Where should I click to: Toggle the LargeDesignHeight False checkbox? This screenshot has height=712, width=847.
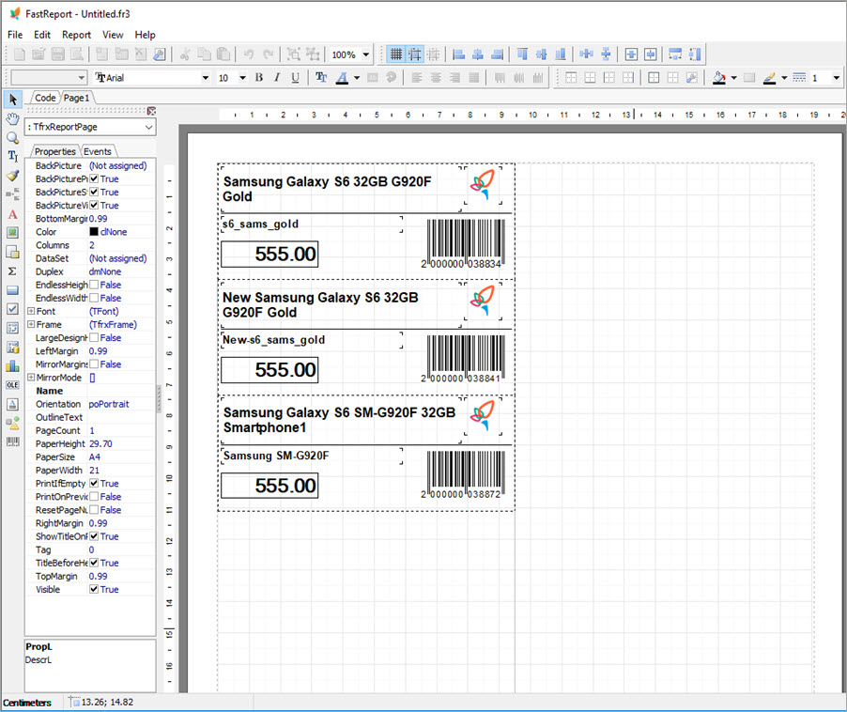tap(94, 337)
